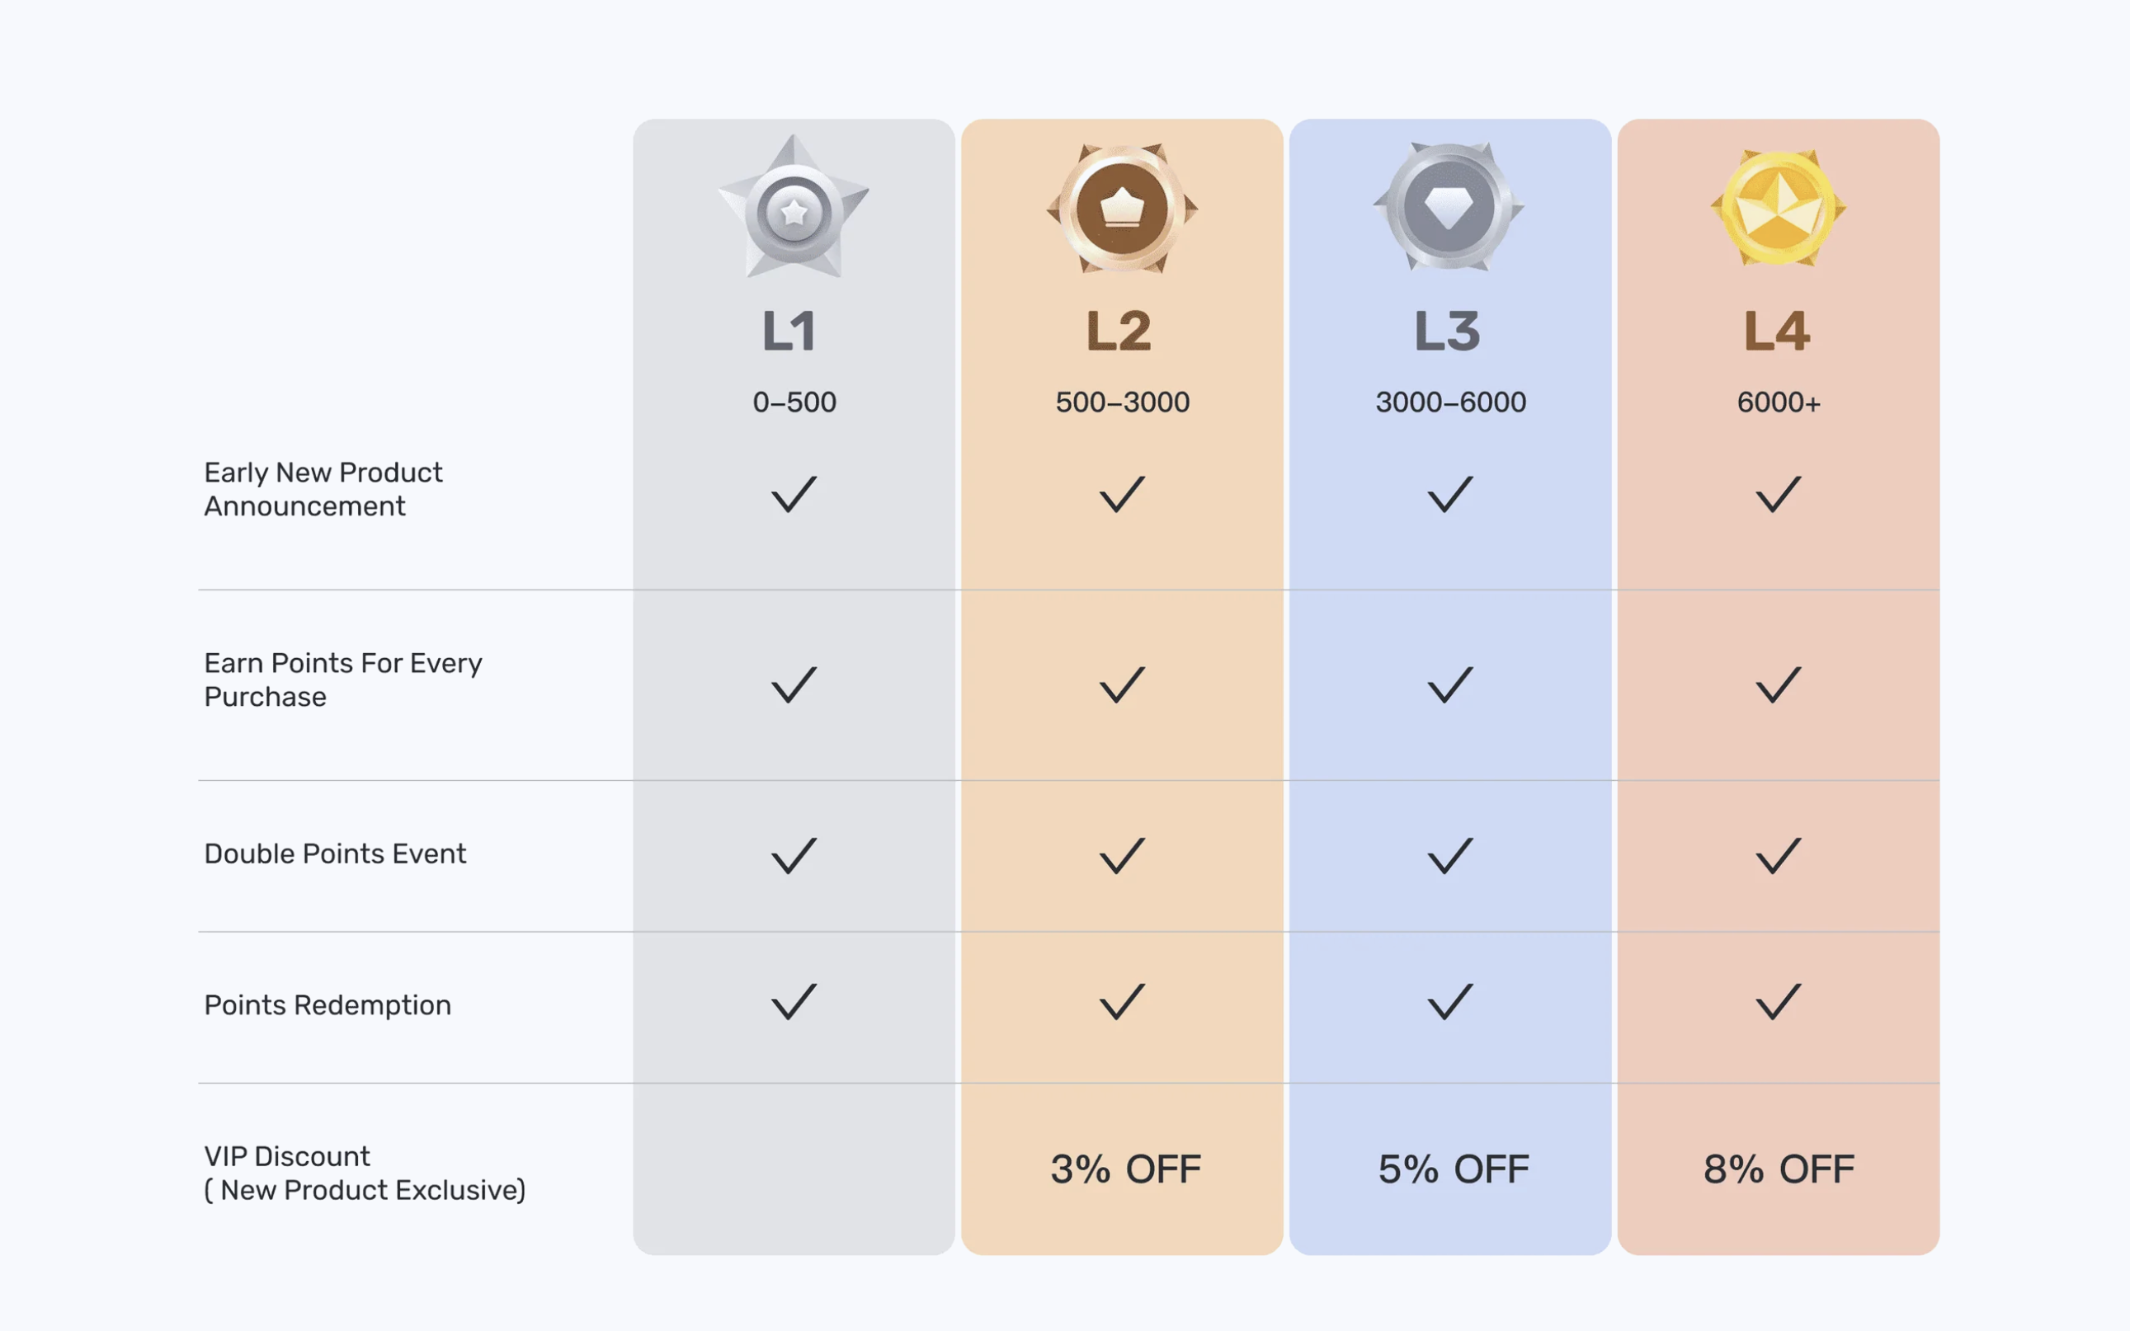The width and height of the screenshot is (2130, 1331).
Task: Click L4 Points Redemption checkmark
Action: [x=1778, y=1001]
